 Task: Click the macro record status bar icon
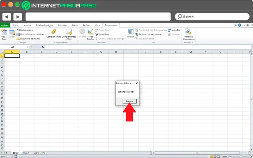(15, 156)
